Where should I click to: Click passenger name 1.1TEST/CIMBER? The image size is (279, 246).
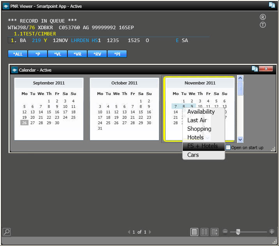[x=35, y=34]
